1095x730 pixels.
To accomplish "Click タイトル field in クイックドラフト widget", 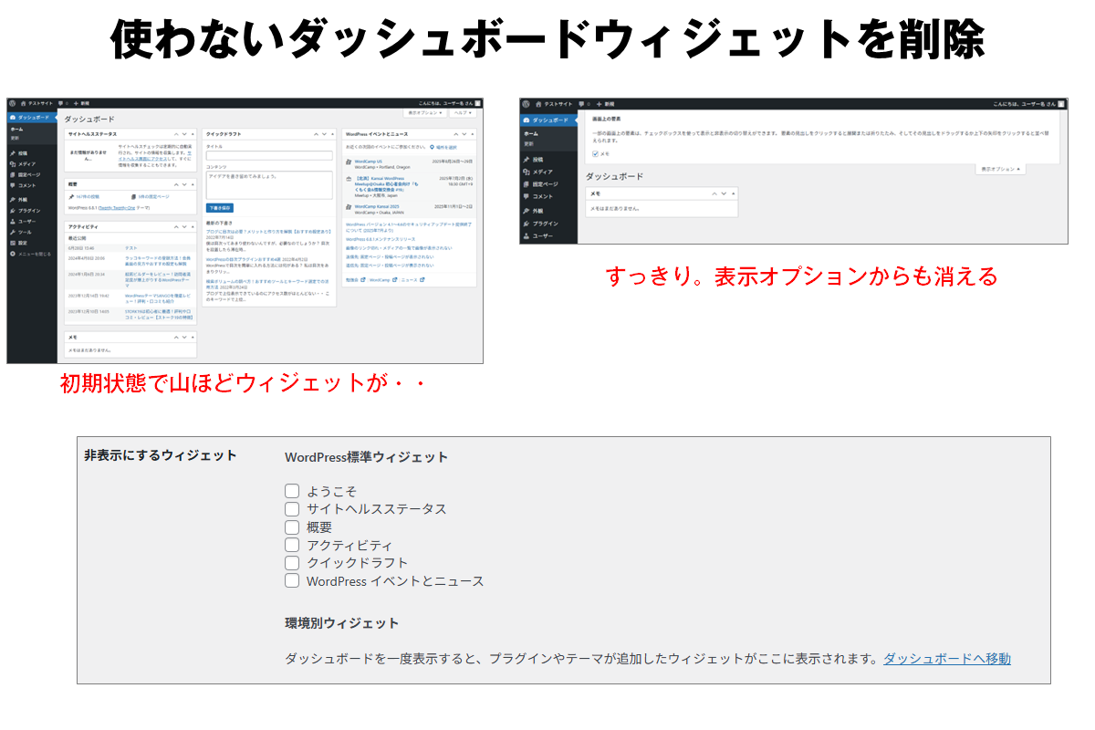I will (x=269, y=155).
